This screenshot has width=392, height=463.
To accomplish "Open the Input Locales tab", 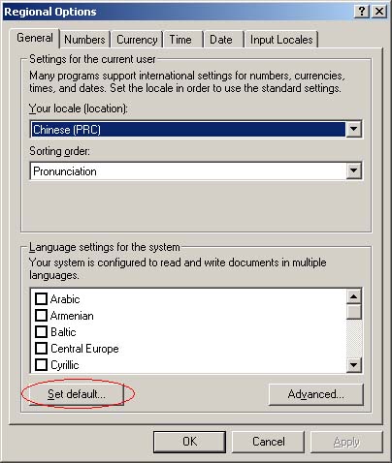I will [x=281, y=40].
